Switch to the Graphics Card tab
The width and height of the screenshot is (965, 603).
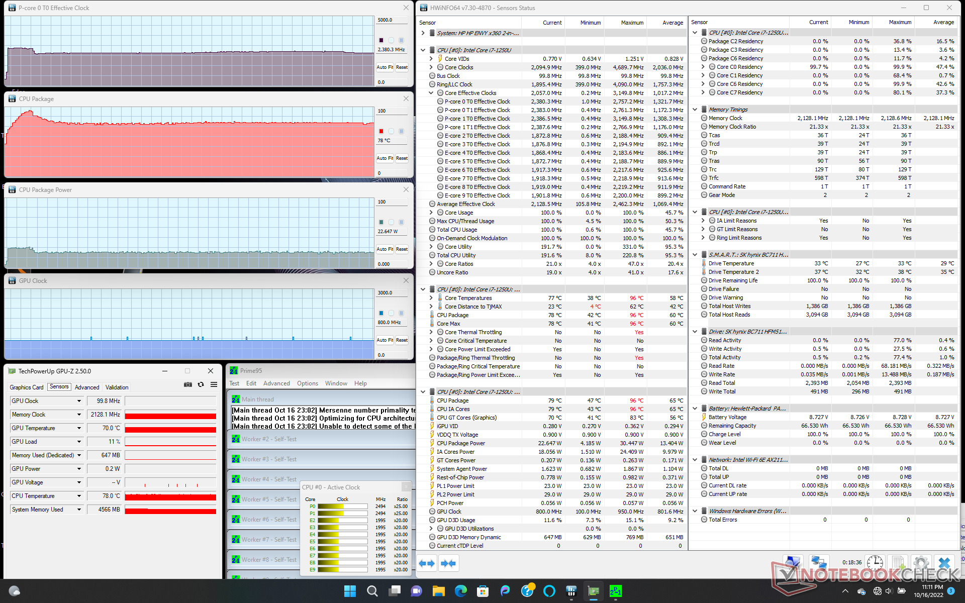[x=27, y=387]
